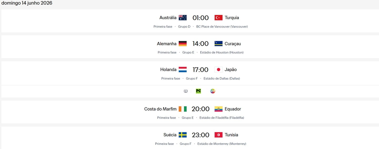This screenshot has height=149, width=379.
Task: Click the TV broadcast play icon
Action: [x=186, y=91]
